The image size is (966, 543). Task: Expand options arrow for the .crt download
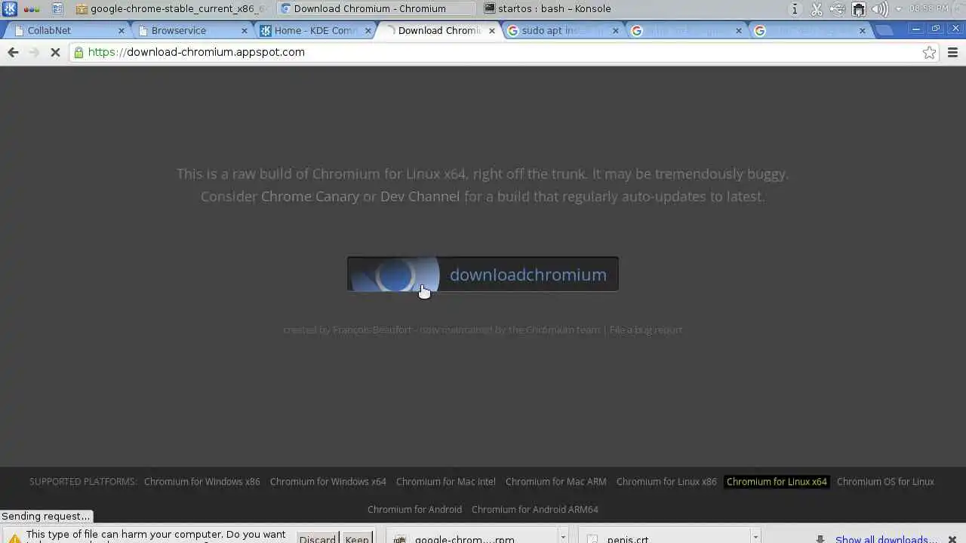click(755, 537)
